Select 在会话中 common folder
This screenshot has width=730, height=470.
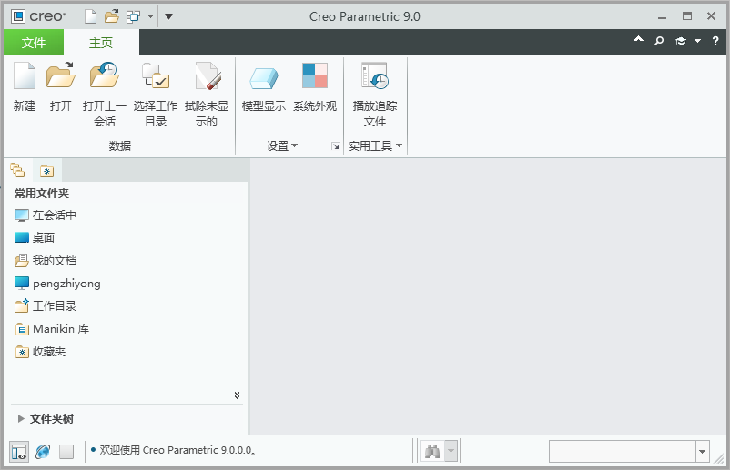46,215
